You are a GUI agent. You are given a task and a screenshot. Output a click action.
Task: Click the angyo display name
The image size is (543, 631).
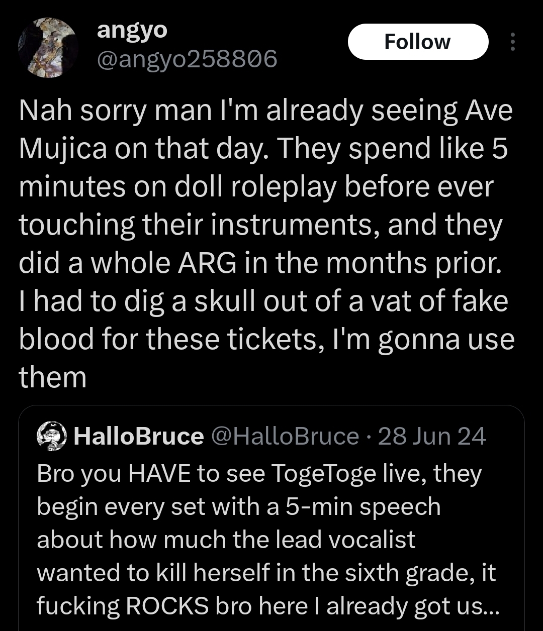(132, 30)
